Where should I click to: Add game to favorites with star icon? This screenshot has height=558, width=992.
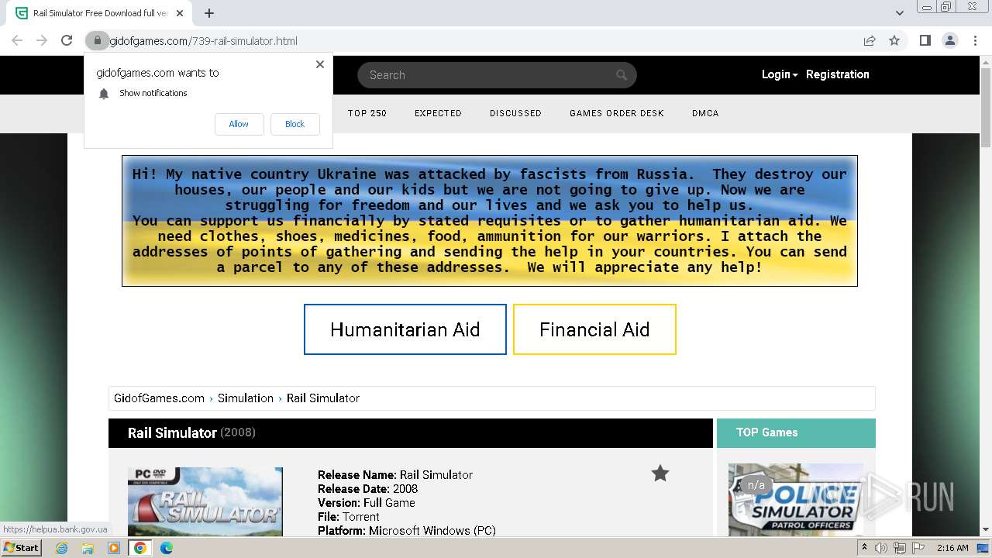(660, 473)
